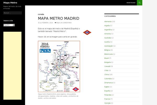157x105 pixels.
Task: Select the China category
Action: click(106, 74)
